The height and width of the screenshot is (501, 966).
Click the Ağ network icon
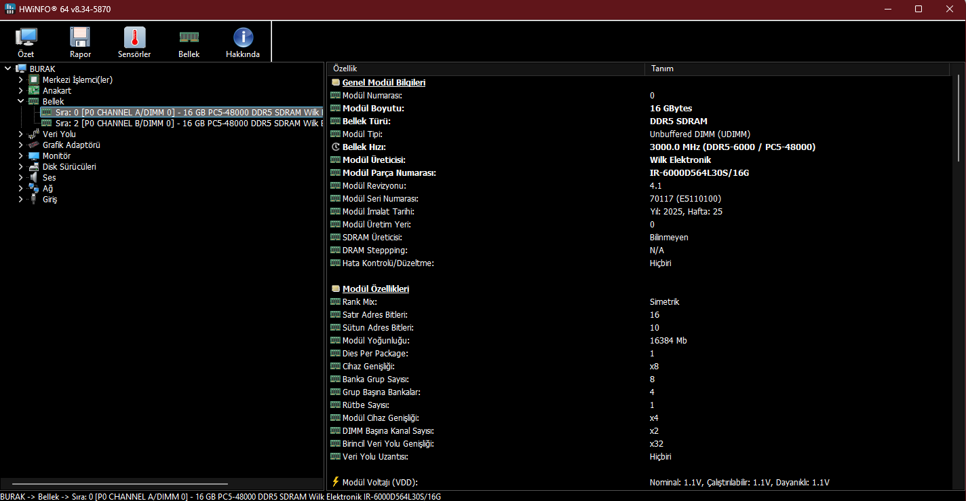34,188
